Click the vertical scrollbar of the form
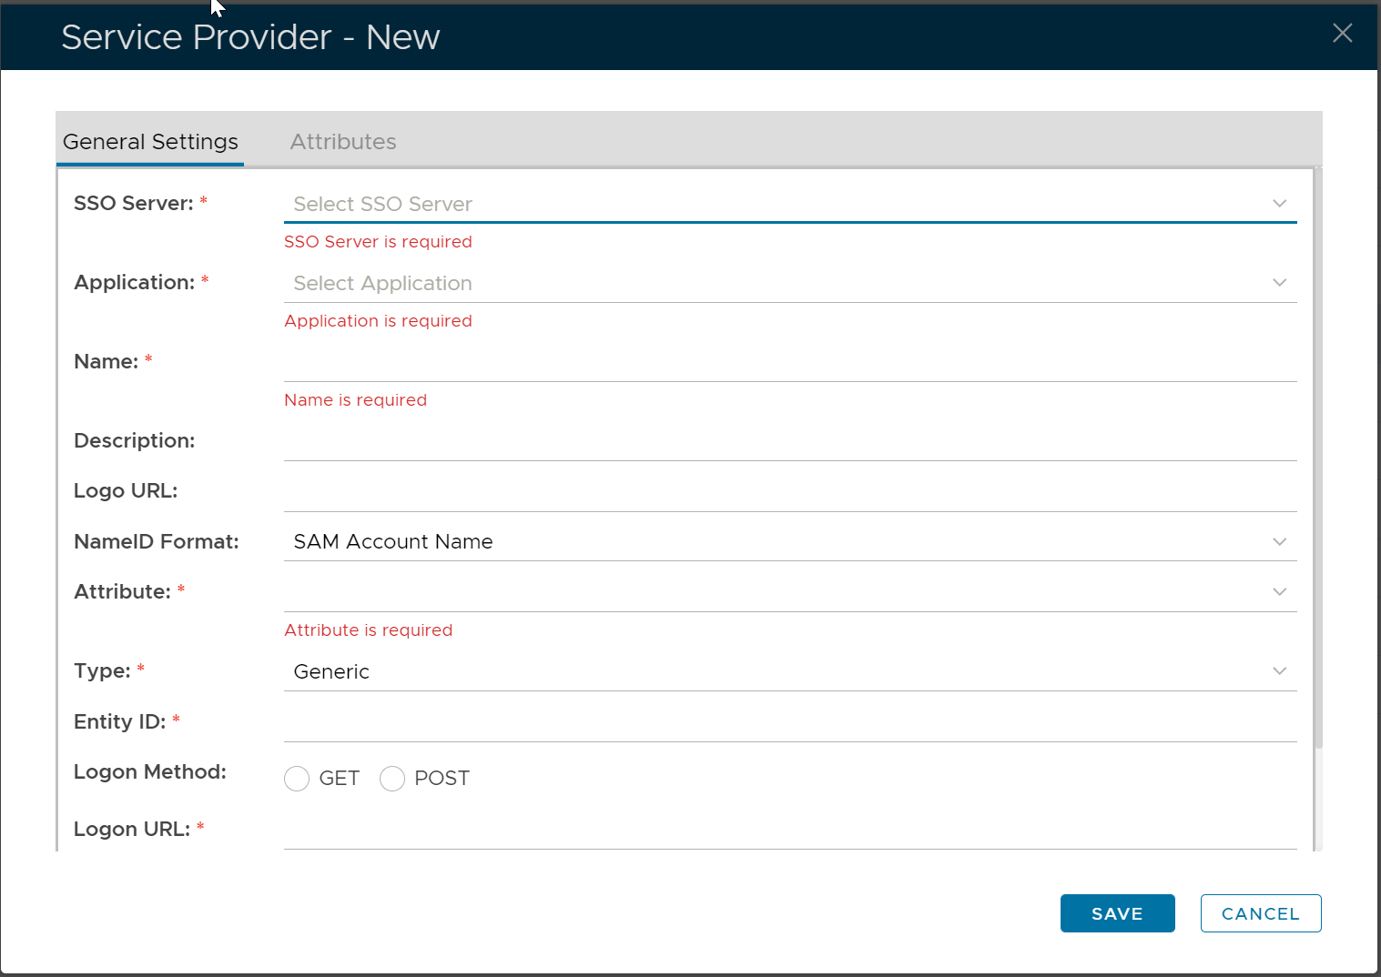This screenshot has height=977, width=1381. (x=1318, y=455)
